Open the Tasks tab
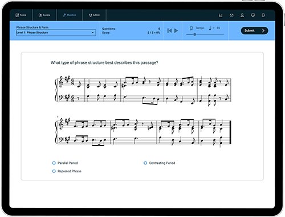Viewport: 285px width, 217px height. [21, 15]
